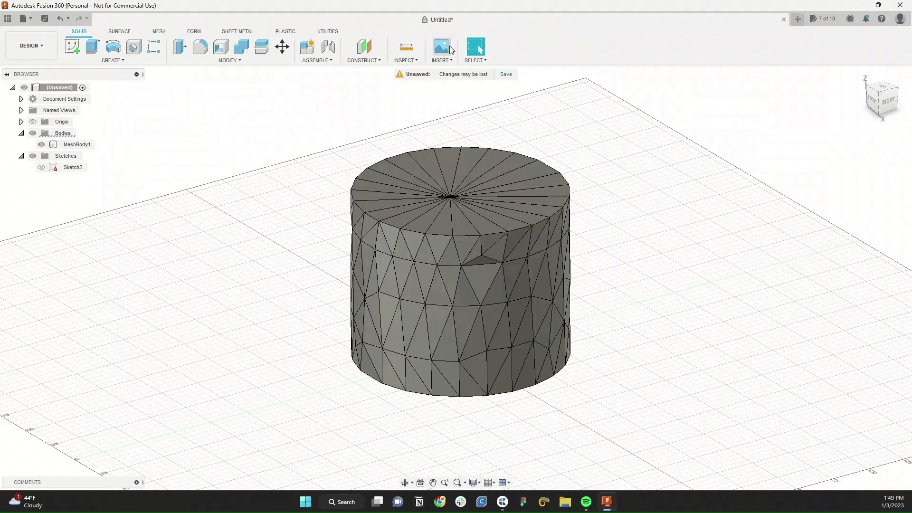Open the MODIFY dropdown menu
912x513 pixels.
[x=230, y=60]
